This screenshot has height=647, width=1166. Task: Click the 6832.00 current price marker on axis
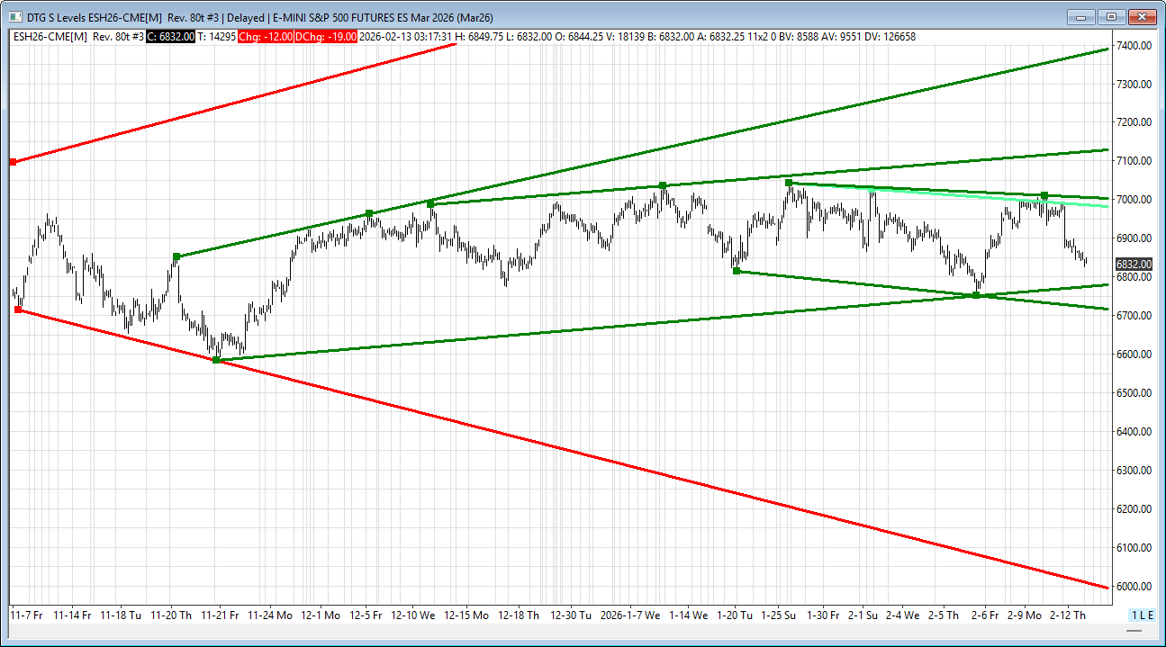[1132, 265]
